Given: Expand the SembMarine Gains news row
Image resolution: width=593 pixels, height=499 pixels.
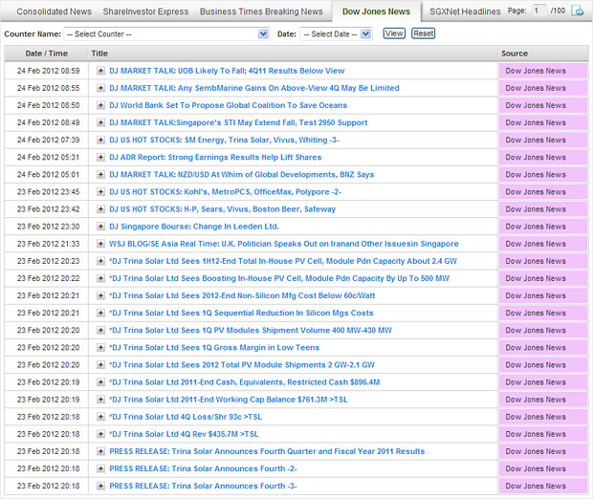Looking at the screenshot, I should 100,88.
